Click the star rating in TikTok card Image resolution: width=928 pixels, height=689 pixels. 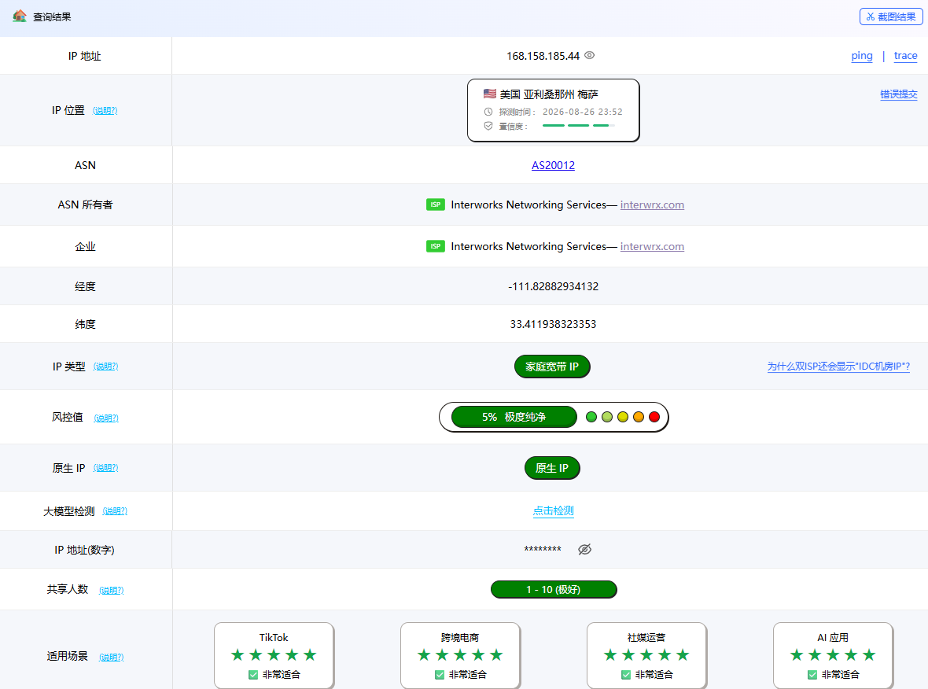[274, 654]
